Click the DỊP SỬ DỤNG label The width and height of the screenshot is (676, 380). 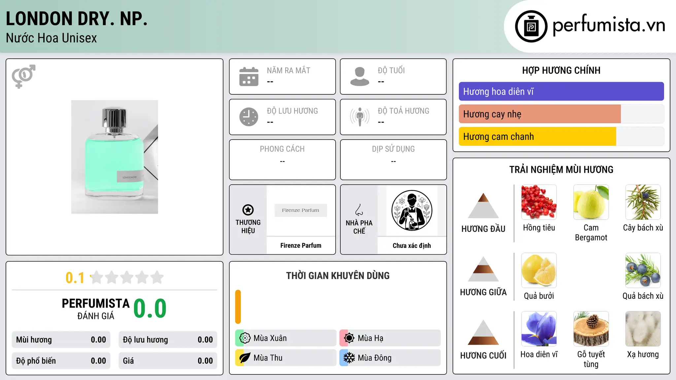[393, 149]
